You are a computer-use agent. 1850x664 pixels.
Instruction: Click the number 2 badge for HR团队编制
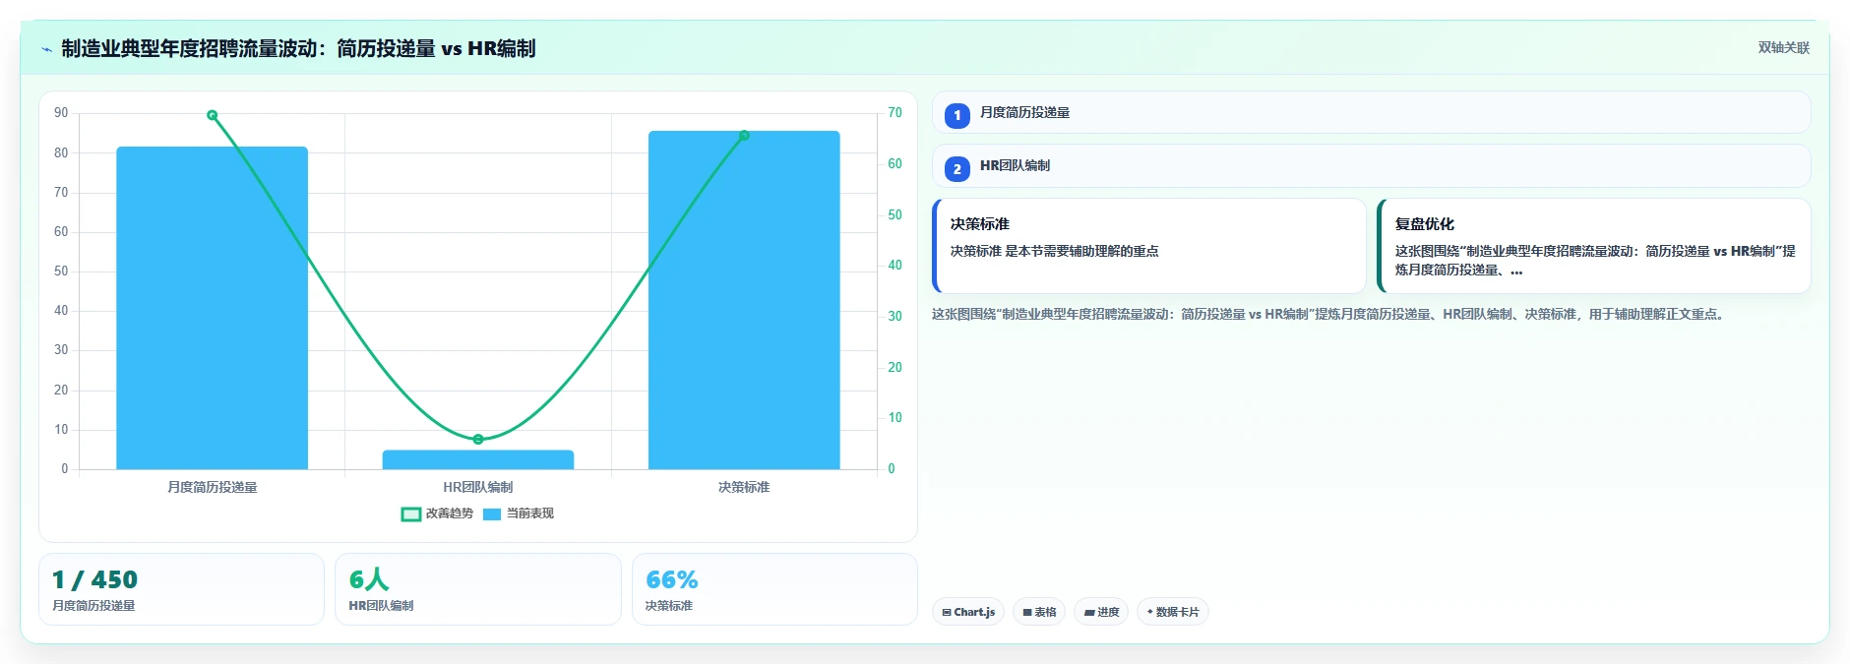pos(956,168)
